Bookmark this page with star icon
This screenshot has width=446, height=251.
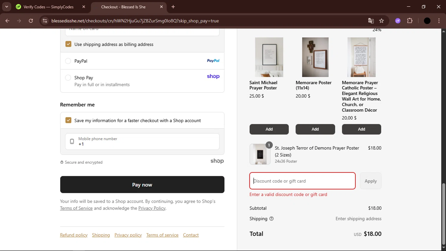(x=381, y=21)
